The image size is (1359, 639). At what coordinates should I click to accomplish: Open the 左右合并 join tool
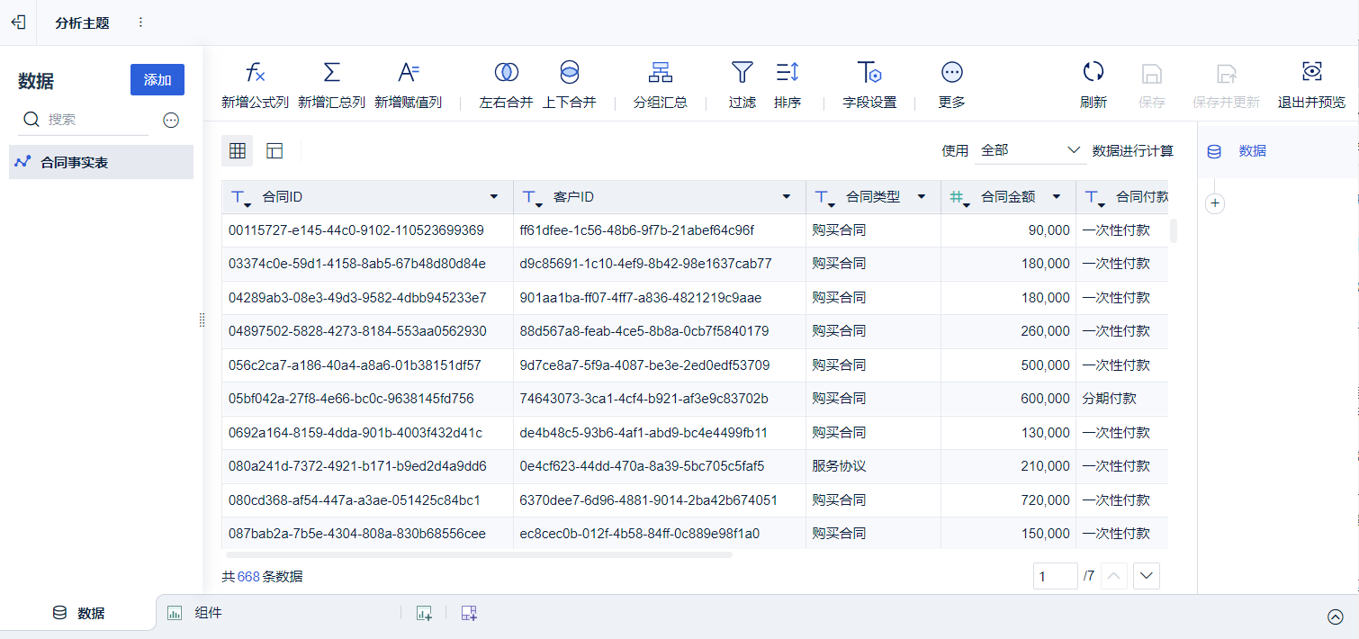pyautogui.click(x=507, y=73)
